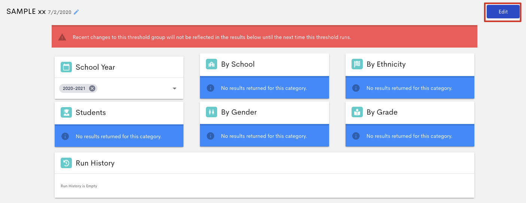Screen dimensions: 526x203
Task: Click the By Grade book icon
Action: coord(357,112)
